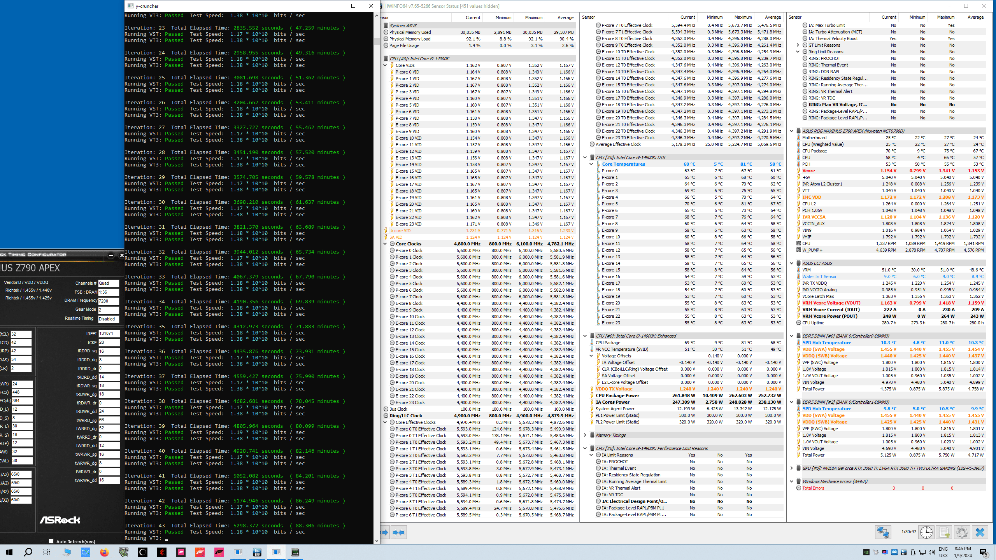The width and height of the screenshot is (996, 560).
Task: Click y-cruncher scrollbar down arrow
Action: coord(377,541)
